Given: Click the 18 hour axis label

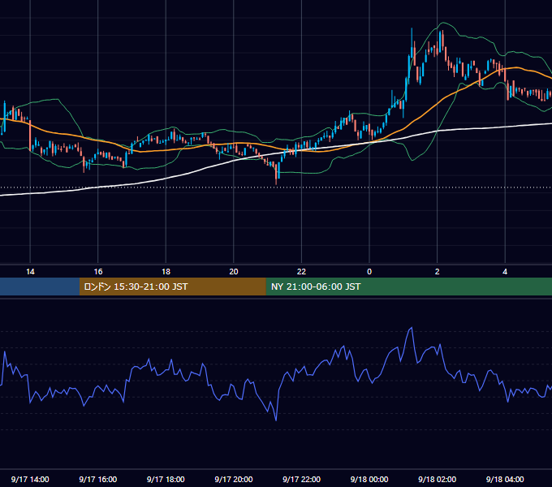Looking at the screenshot, I should 166,272.
